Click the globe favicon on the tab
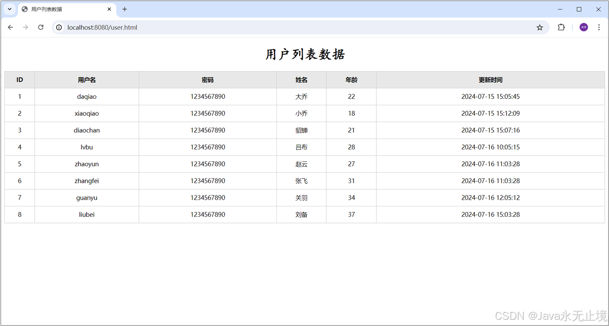The image size is (609, 326). tap(25, 9)
